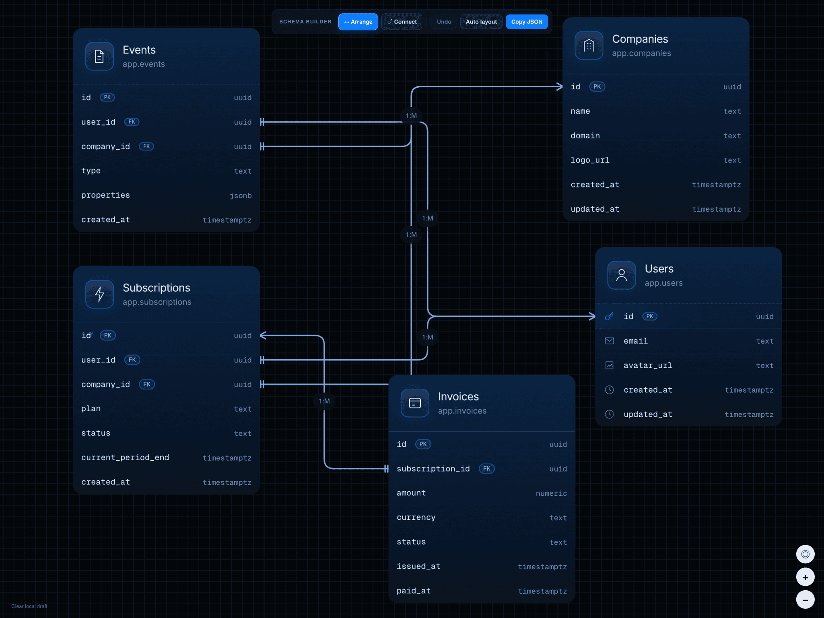Click the FK badge on subscription_id
Viewport: 824px width, 618px height.
pyautogui.click(x=487, y=469)
